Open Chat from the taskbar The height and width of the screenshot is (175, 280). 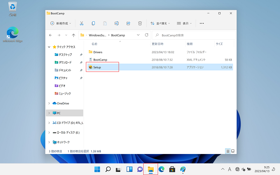[140, 169]
